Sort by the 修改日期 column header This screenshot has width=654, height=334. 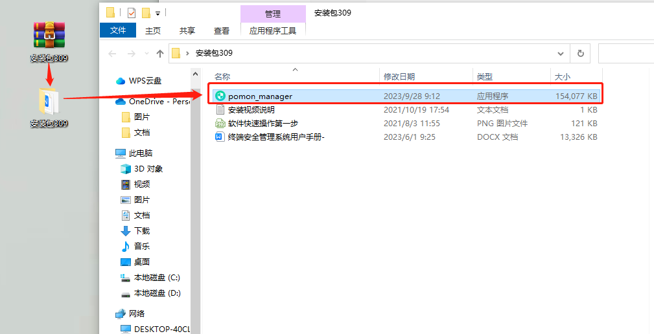point(399,76)
